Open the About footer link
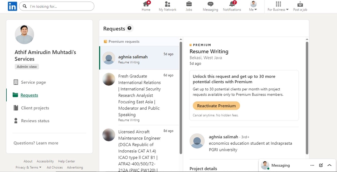Image resolution: width=337 pixels, height=172 pixels. click(x=28, y=161)
